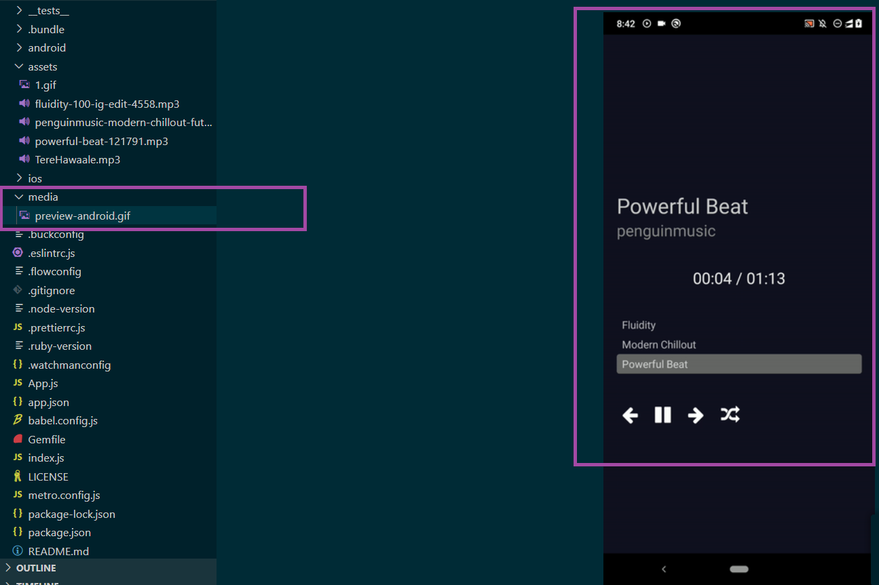Open the .flowconfig file
This screenshot has width=879, height=585.
[x=54, y=271]
